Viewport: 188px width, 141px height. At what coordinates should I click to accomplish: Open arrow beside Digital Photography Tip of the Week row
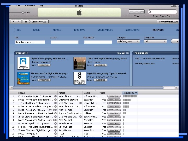point(56,113)
